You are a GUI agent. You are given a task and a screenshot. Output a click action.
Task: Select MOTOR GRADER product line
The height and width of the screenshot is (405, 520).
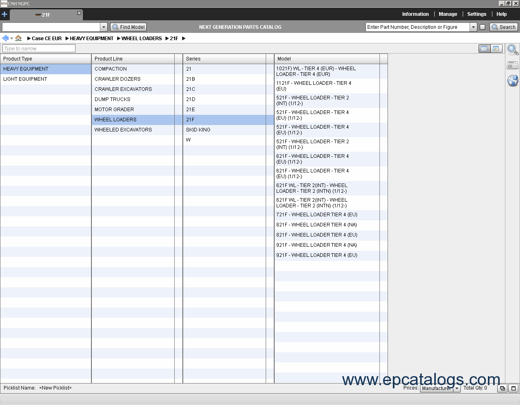(x=133, y=110)
